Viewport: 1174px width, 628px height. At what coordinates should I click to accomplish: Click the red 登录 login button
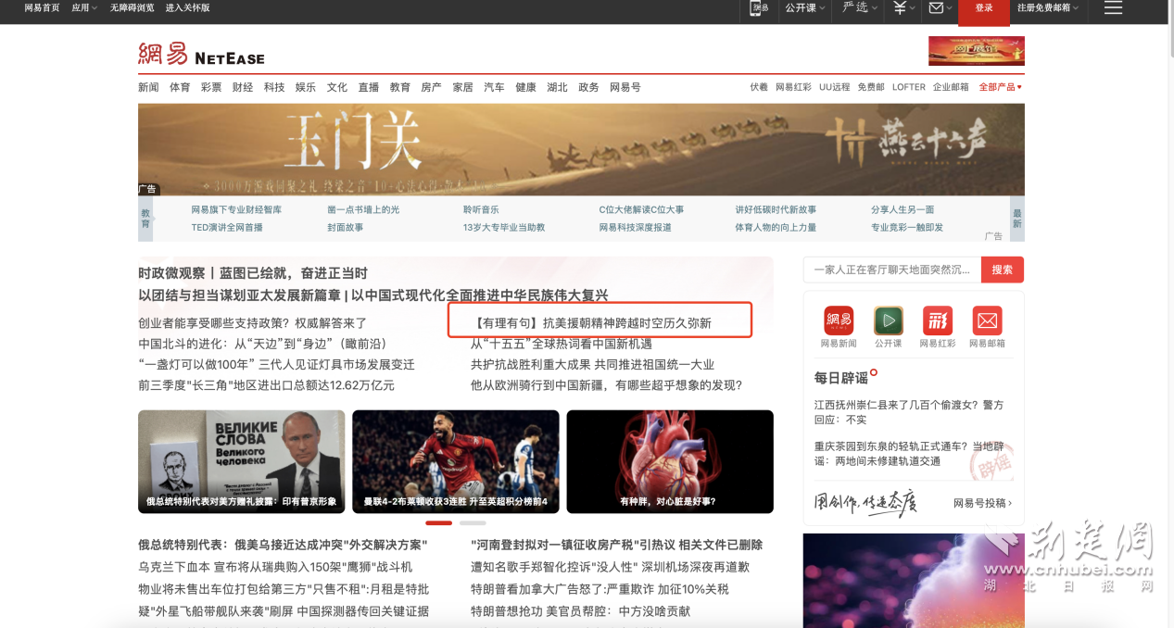[983, 8]
